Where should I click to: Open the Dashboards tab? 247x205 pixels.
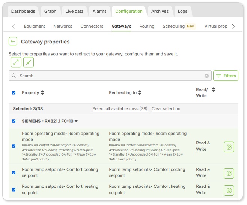23,11
